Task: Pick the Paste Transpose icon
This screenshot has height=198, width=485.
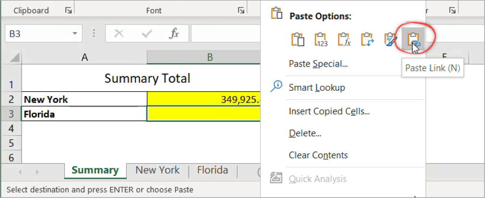Action: (x=367, y=40)
